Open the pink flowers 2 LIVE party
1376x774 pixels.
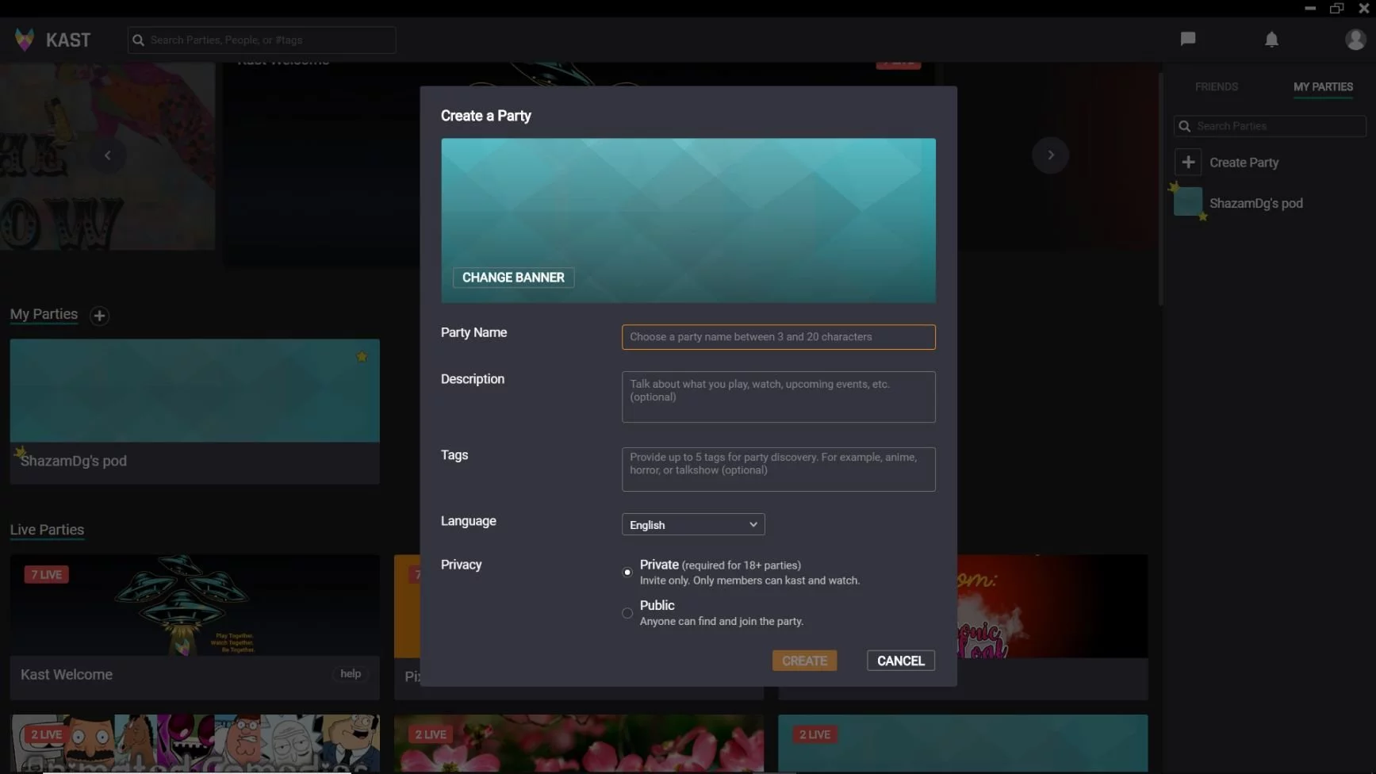(579, 744)
